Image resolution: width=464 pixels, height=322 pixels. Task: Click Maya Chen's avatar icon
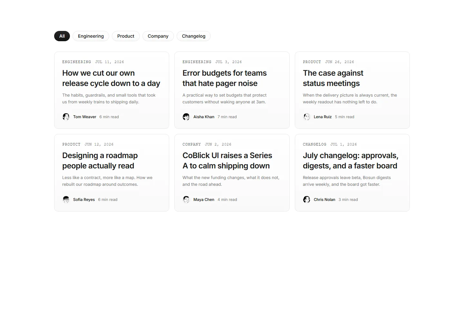(x=186, y=200)
